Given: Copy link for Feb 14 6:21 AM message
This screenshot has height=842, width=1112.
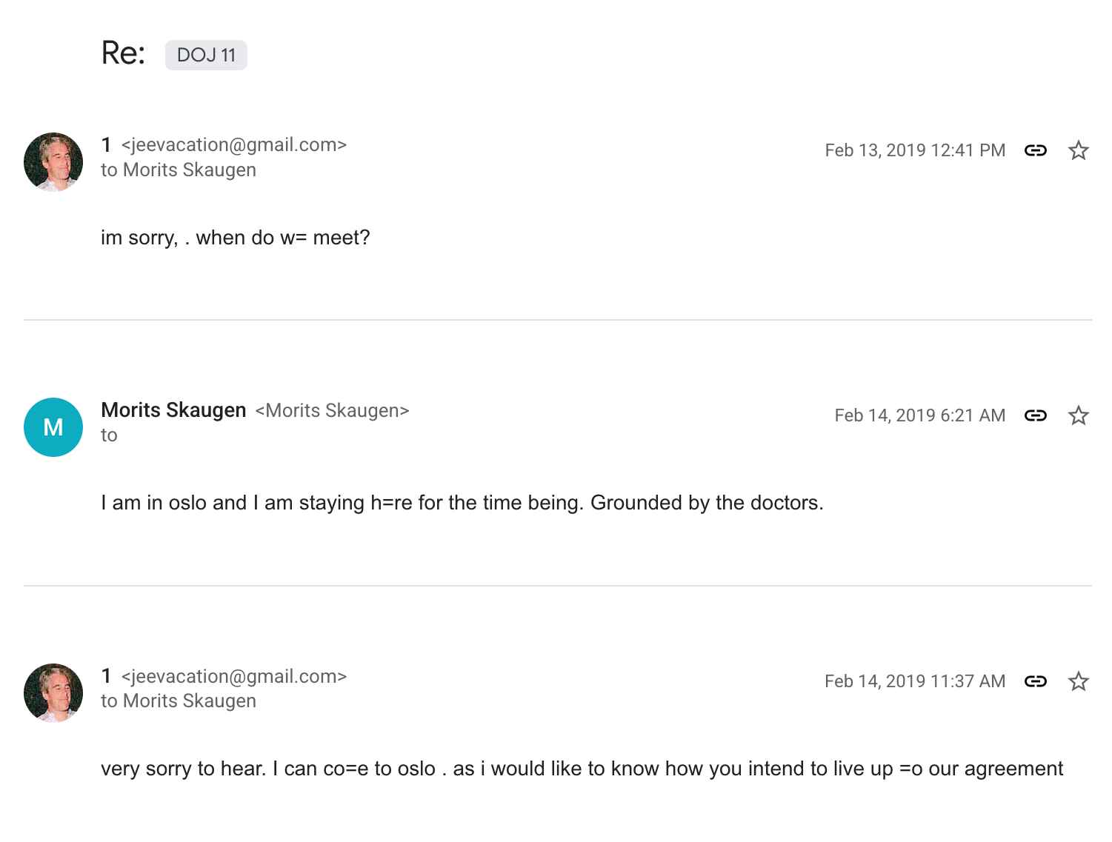Looking at the screenshot, I should 1035,415.
